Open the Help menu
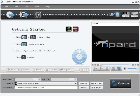The height and width of the screenshot is (96, 140). [47, 7]
